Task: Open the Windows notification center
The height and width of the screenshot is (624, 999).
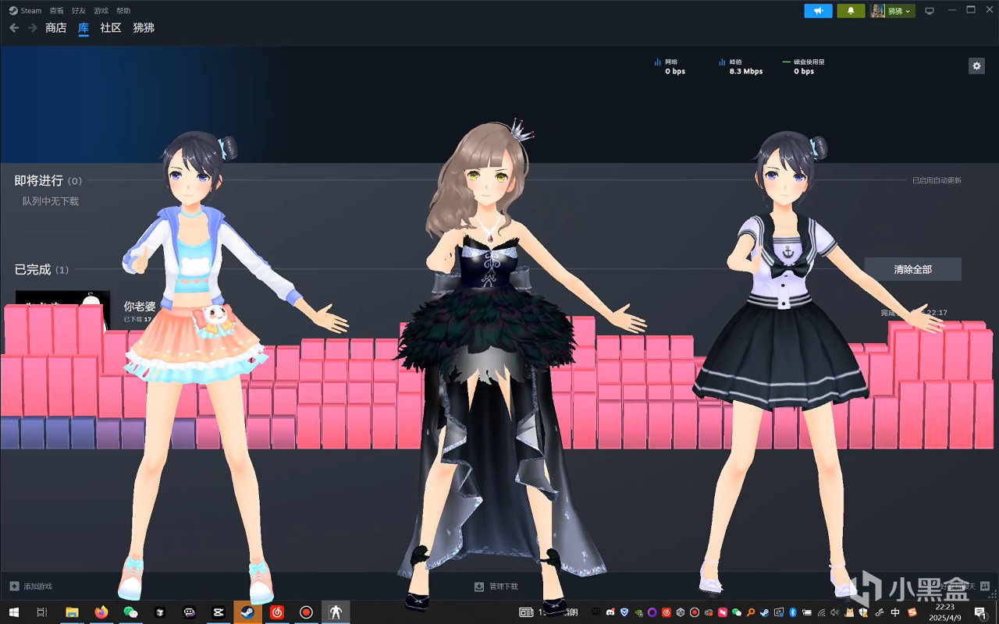Action: coord(983,612)
